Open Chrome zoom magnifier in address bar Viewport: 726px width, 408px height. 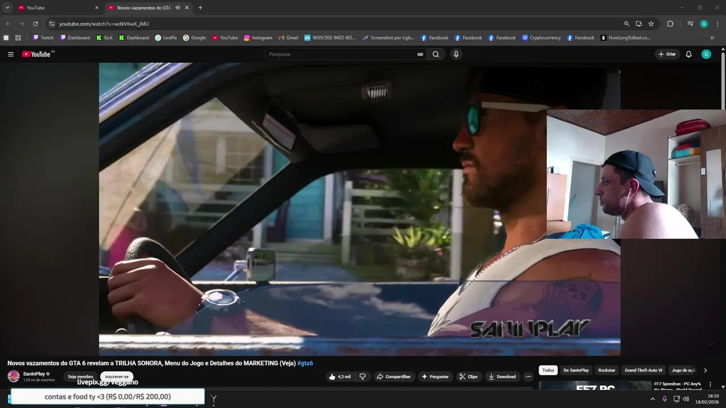[627, 24]
